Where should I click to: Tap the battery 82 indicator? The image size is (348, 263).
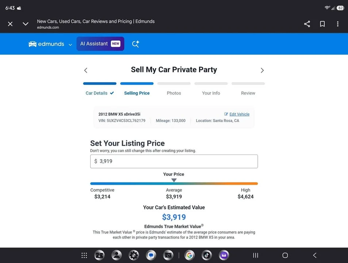pos(340,8)
